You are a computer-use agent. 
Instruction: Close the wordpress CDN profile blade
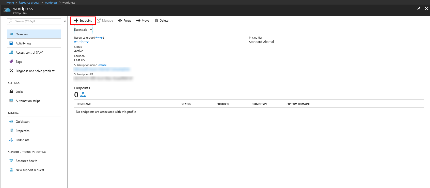(x=426, y=8)
